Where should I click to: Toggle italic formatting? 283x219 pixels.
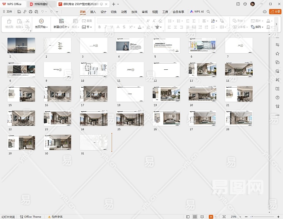coord(106,27)
